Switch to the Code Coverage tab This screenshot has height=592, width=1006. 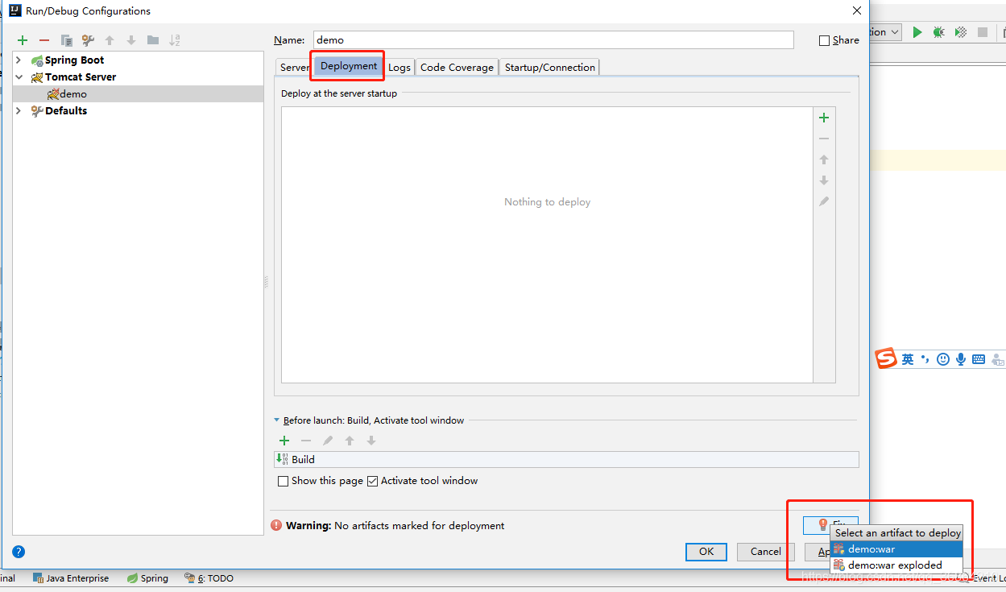coord(457,68)
